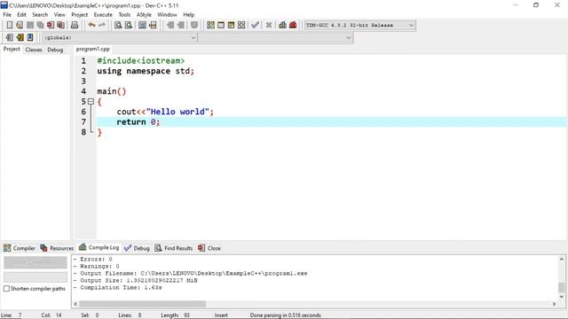Click the Go to function toolbar icon

click(142, 25)
